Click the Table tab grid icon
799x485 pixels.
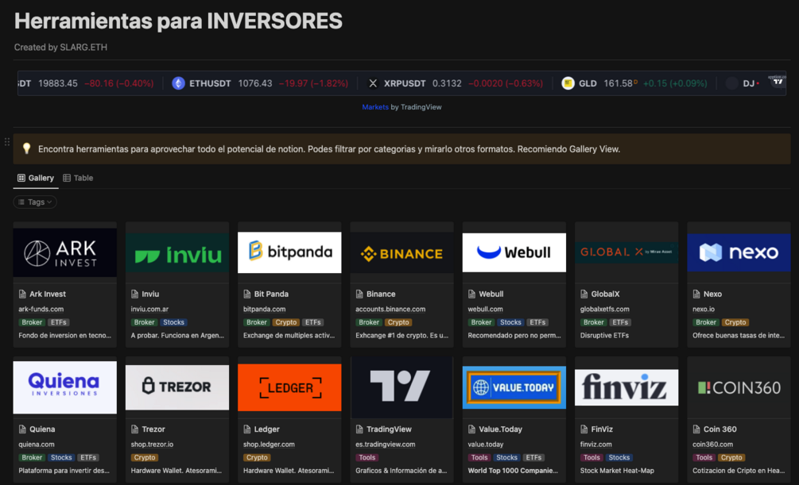tap(67, 178)
